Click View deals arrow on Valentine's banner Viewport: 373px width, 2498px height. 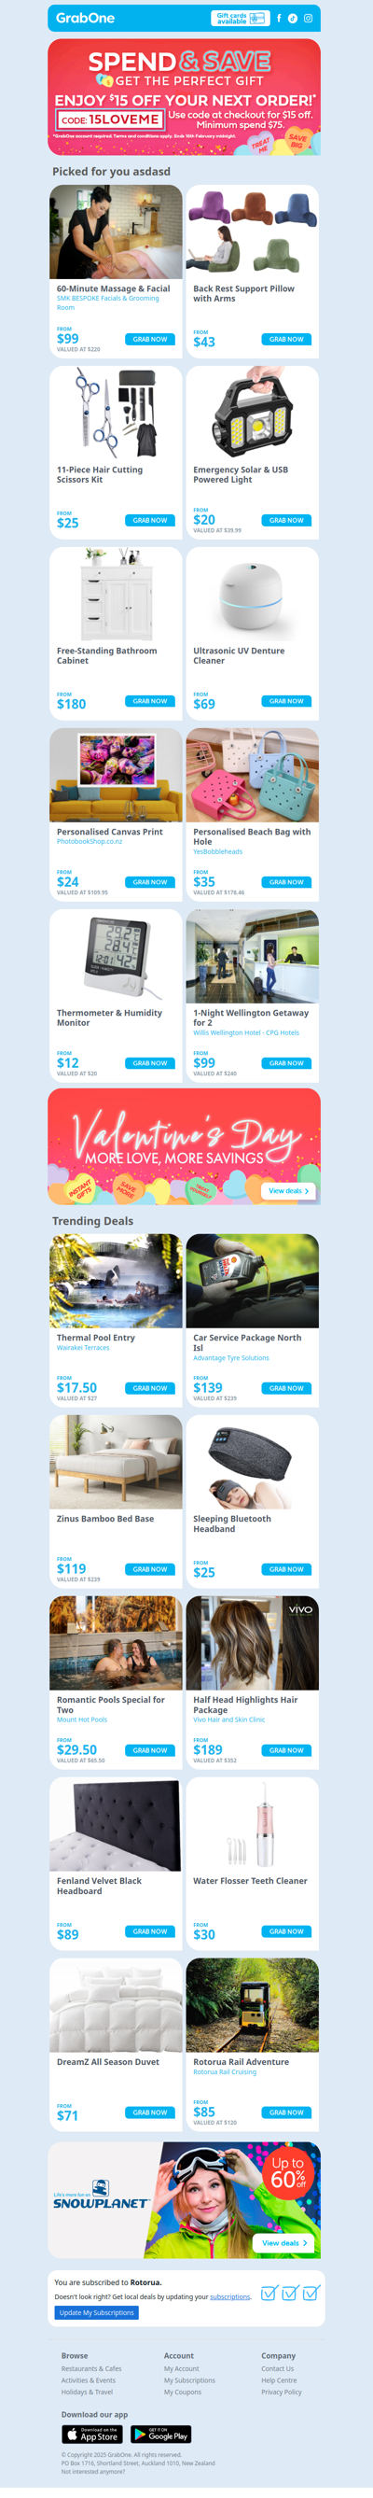[x=289, y=1191]
